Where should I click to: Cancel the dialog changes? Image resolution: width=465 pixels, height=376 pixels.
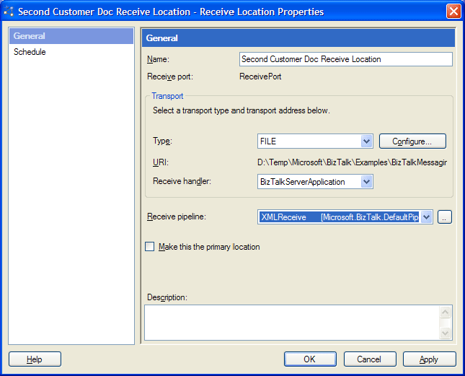(x=370, y=359)
